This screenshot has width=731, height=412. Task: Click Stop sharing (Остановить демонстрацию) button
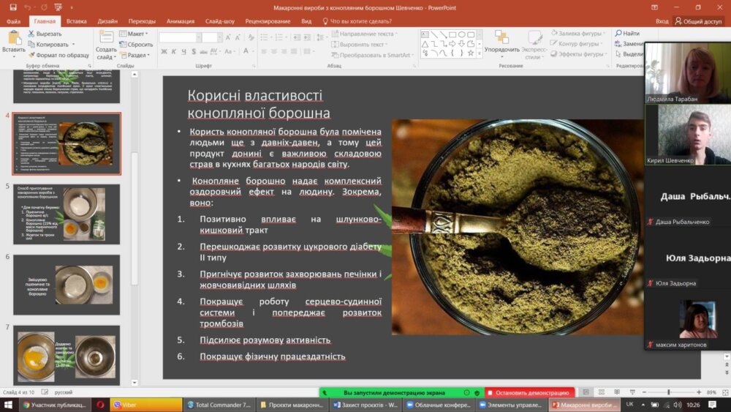(x=529, y=393)
